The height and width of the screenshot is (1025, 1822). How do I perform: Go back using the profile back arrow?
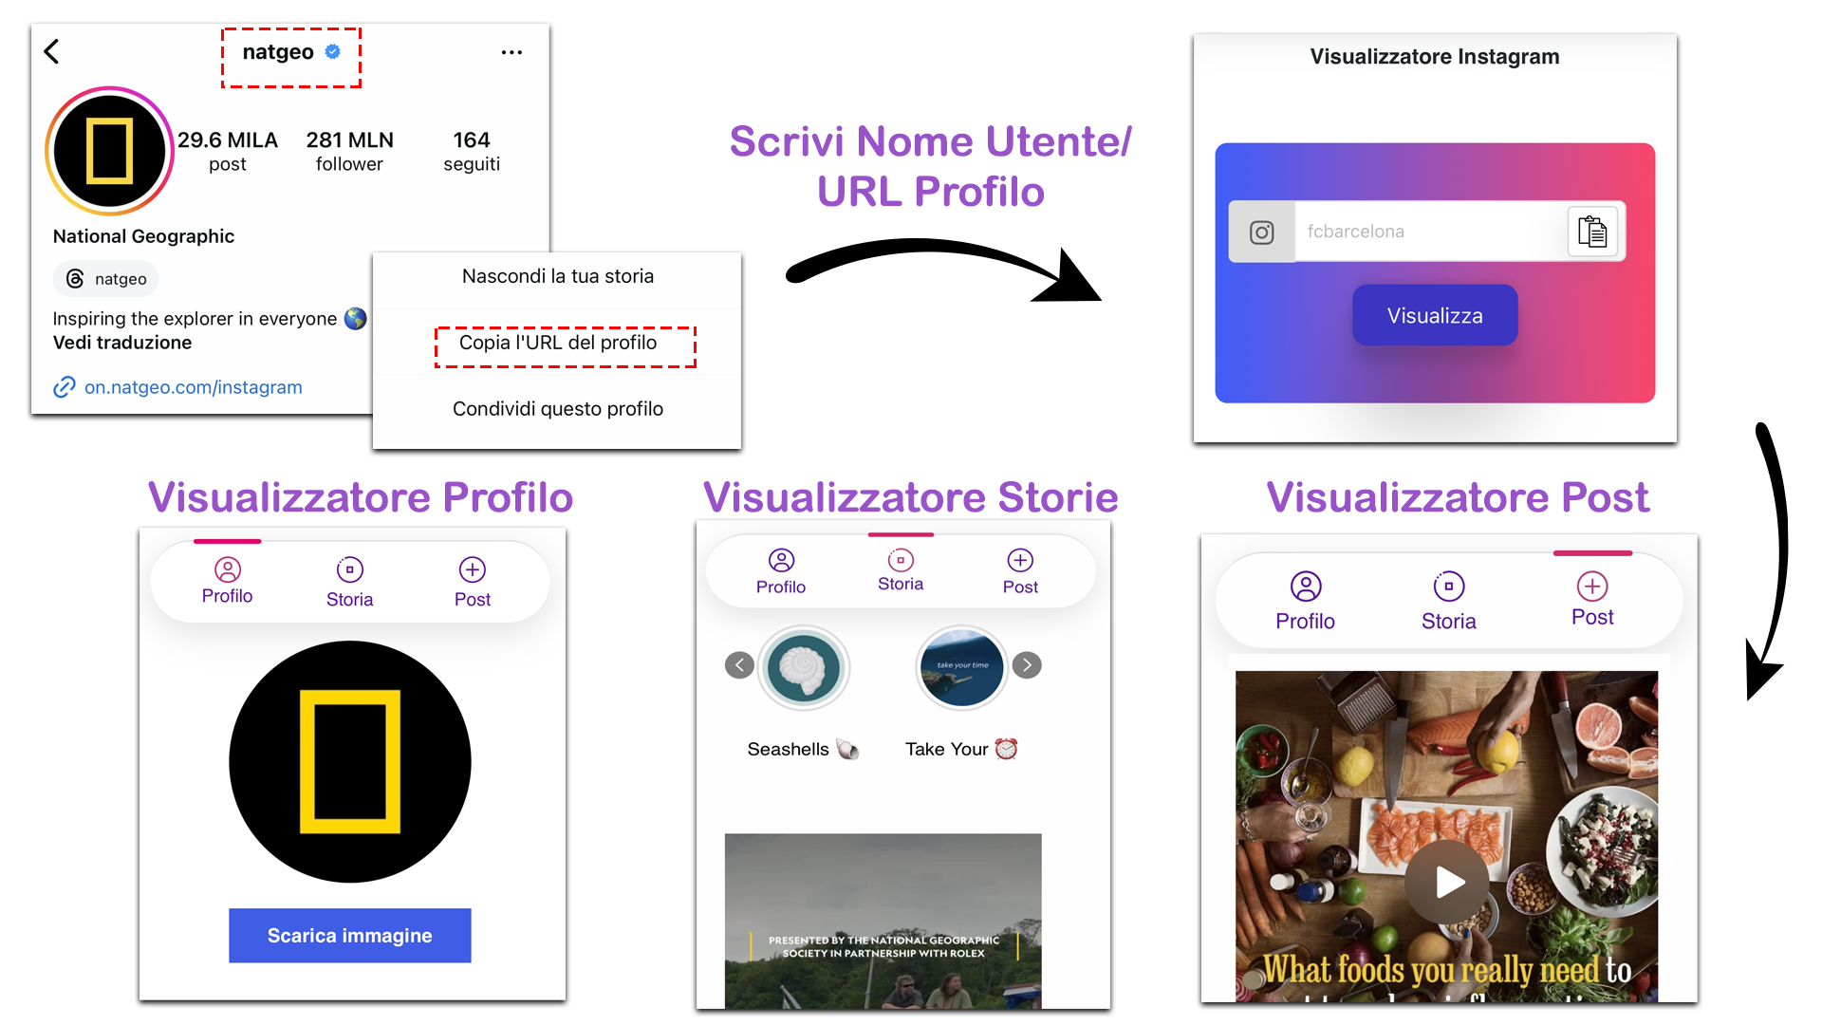(x=52, y=51)
